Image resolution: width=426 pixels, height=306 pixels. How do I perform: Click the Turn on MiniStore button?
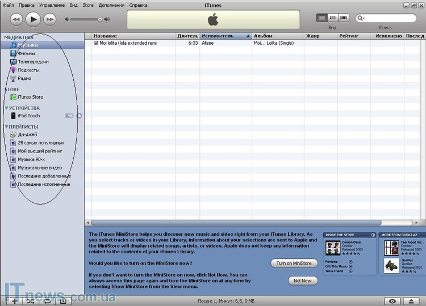click(x=294, y=263)
